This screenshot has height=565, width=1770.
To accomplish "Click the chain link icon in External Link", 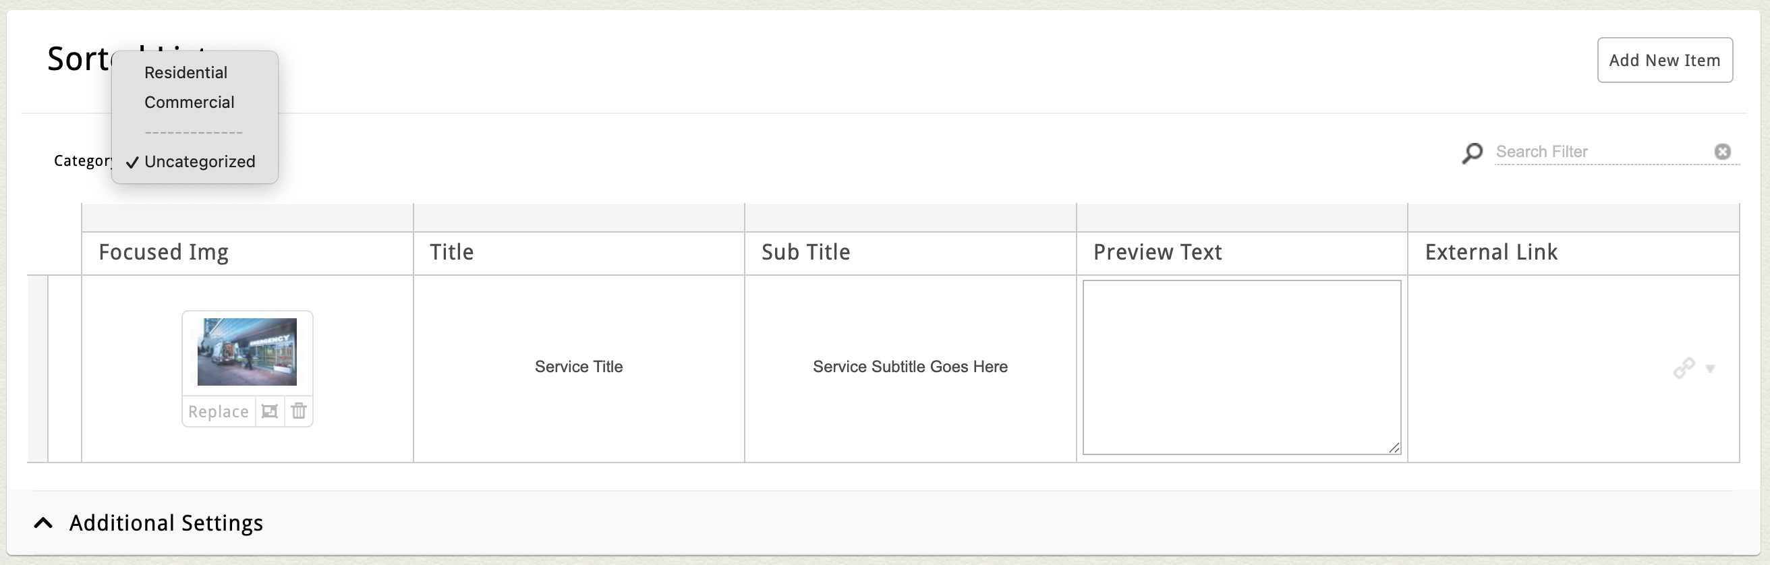I will pos(1684,369).
